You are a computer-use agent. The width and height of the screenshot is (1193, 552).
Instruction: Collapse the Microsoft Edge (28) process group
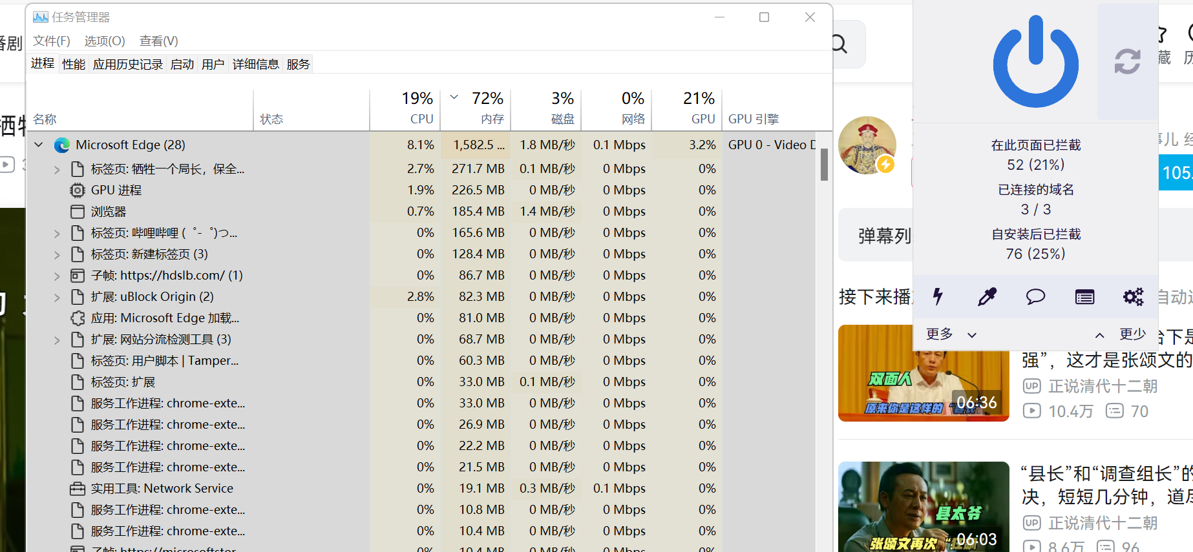point(39,145)
